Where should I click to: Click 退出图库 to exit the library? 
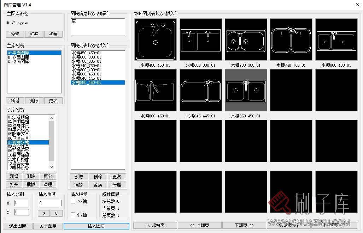(x=17, y=226)
